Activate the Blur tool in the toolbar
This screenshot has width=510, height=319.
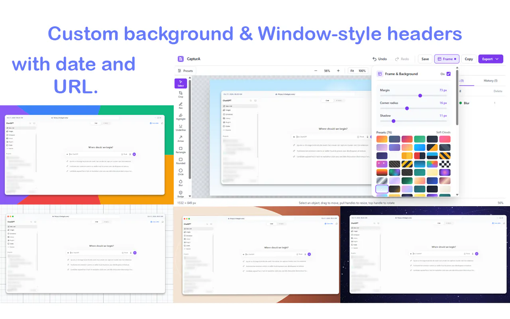point(180,183)
